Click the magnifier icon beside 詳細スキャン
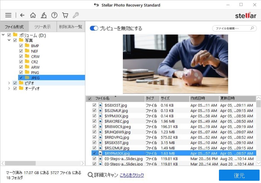Image resolution: width=261 pixels, height=183 pixels. tap(90, 175)
